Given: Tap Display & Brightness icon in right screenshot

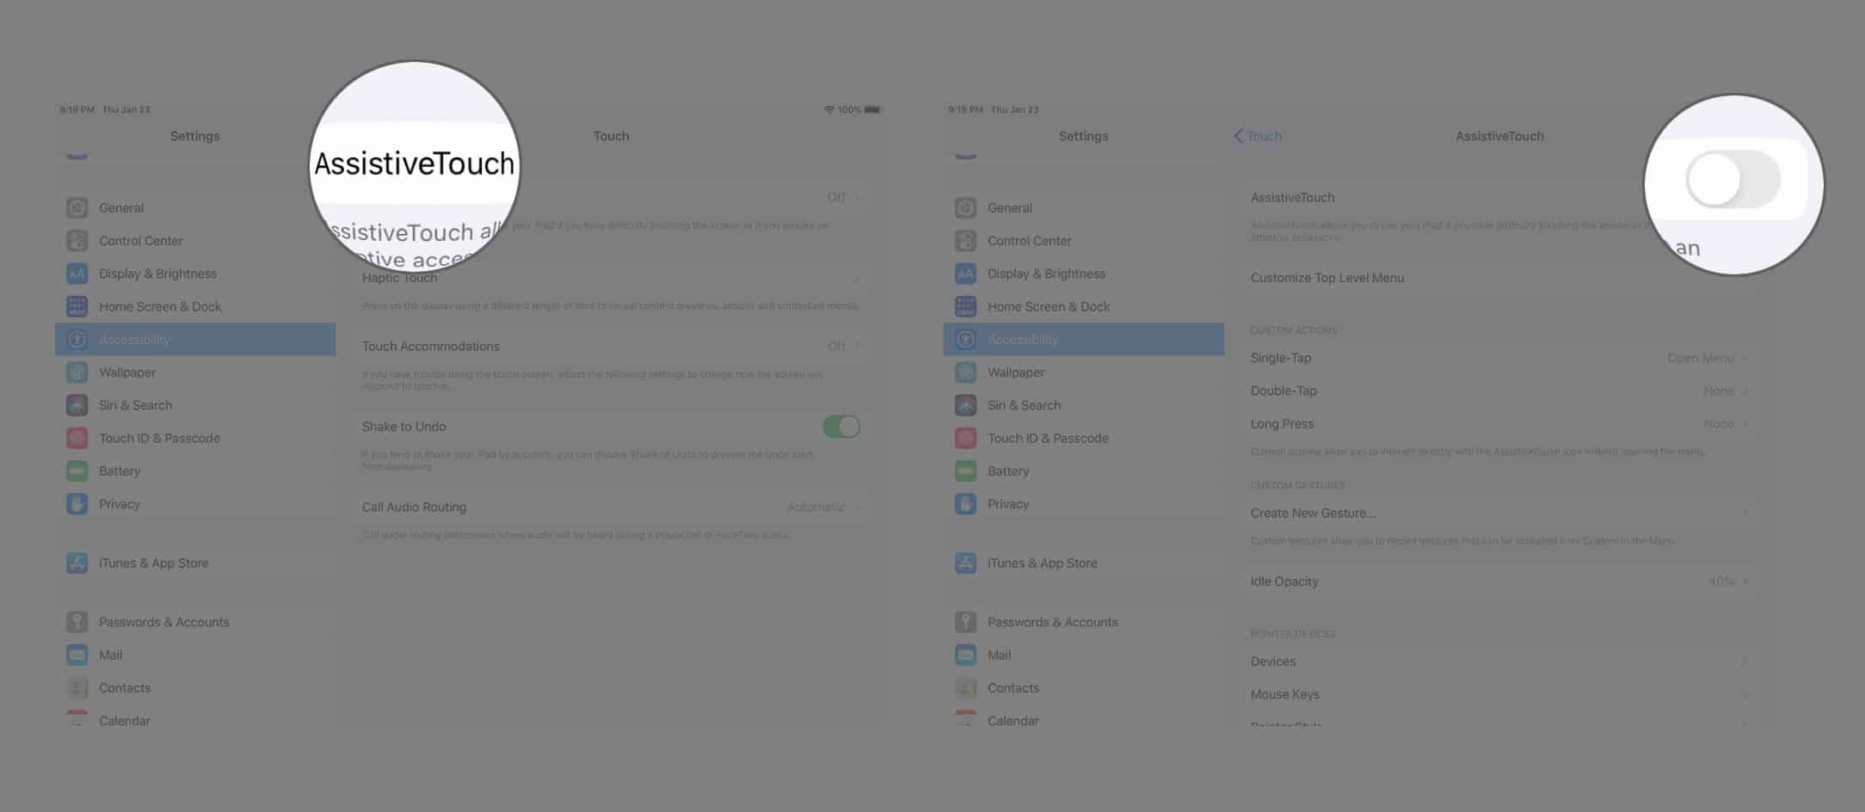Looking at the screenshot, I should (966, 274).
